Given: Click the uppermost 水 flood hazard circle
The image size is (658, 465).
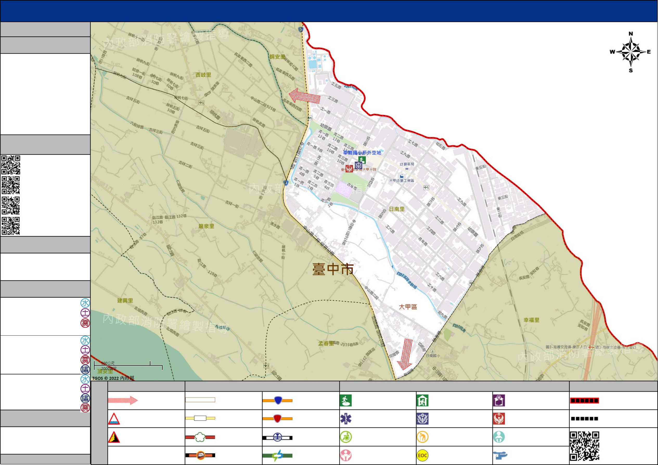Looking at the screenshot, I should coord(85,303).
